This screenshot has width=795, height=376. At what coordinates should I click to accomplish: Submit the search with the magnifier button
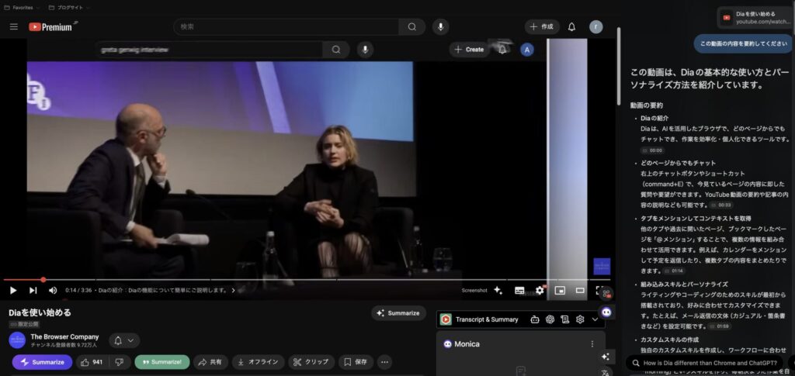coord(411,27)
